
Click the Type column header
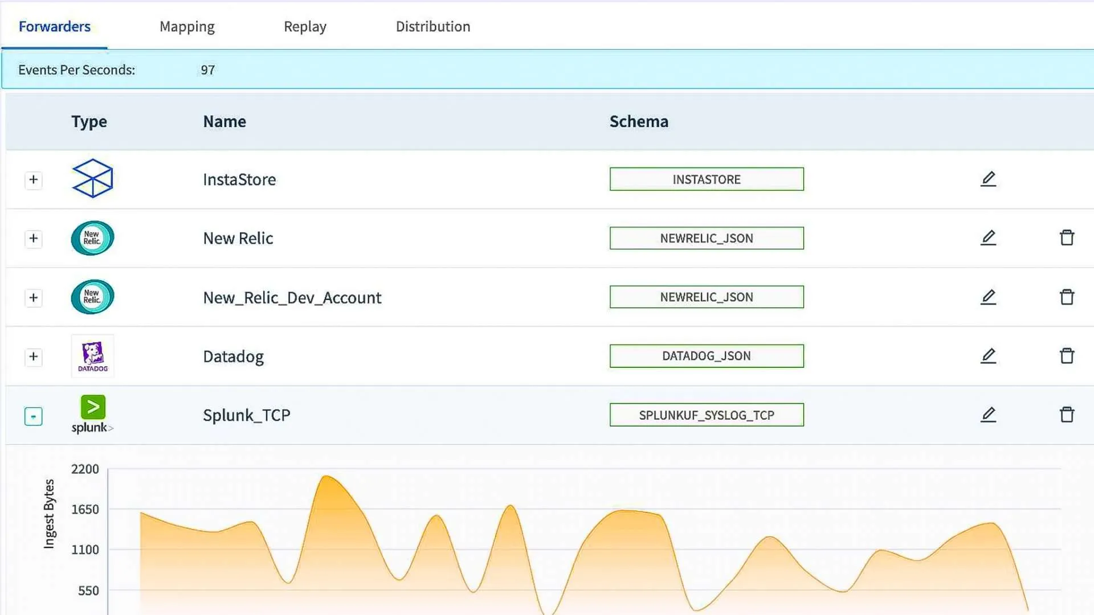pyautogui.click(x=89, y=122)
